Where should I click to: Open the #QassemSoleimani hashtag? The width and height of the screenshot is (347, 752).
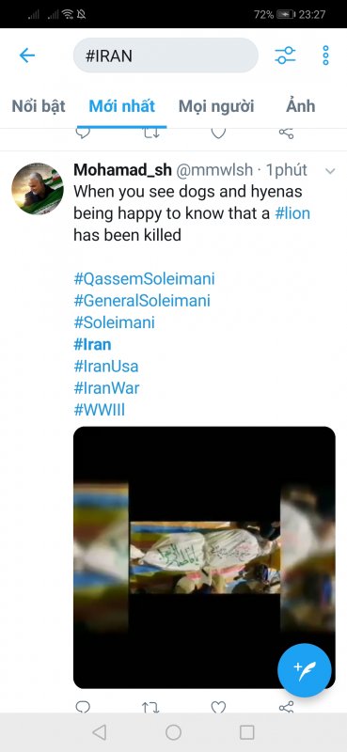(144, 278)
